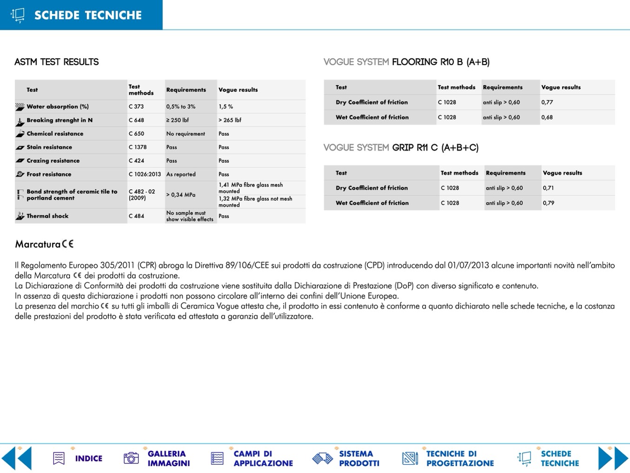Click the list icon beside Campi di Applicazione
This screenshot has height=473, width=630.
(217, 458)
